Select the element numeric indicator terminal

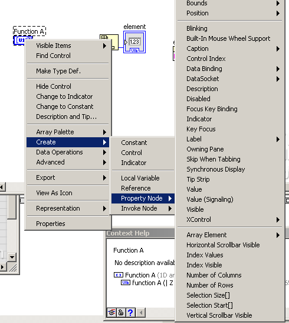coord(134,42)
